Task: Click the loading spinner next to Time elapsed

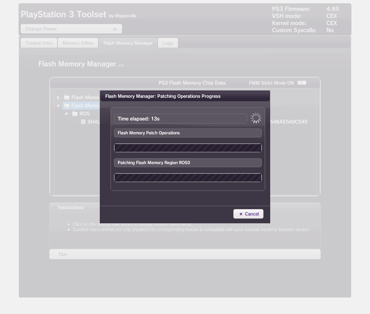Action: pyautogui.click(x=256, y=118)
